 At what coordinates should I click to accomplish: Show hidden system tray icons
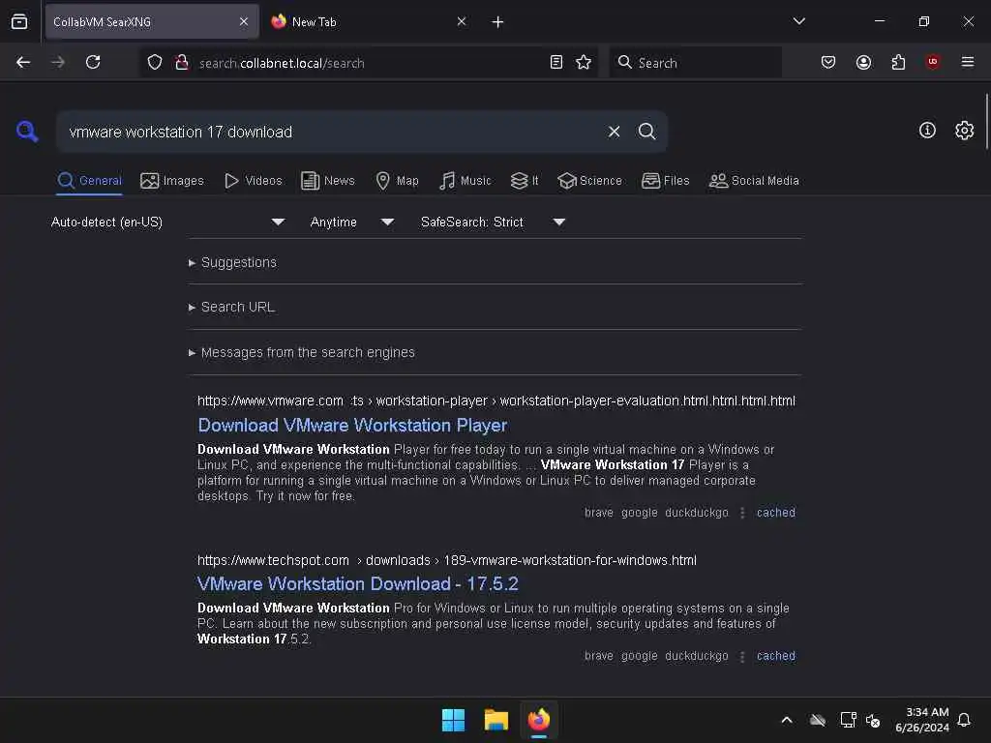[787, 720]
